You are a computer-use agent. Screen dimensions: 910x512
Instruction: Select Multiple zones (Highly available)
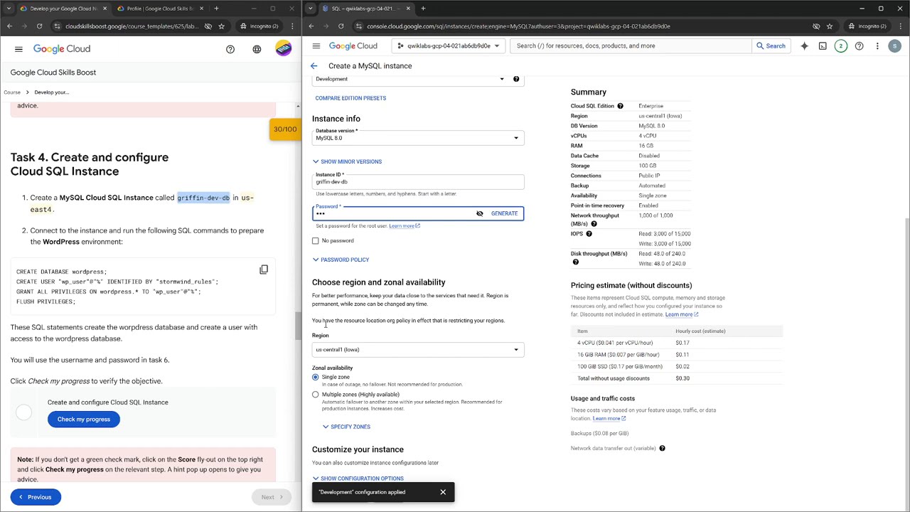pos(316,395)
